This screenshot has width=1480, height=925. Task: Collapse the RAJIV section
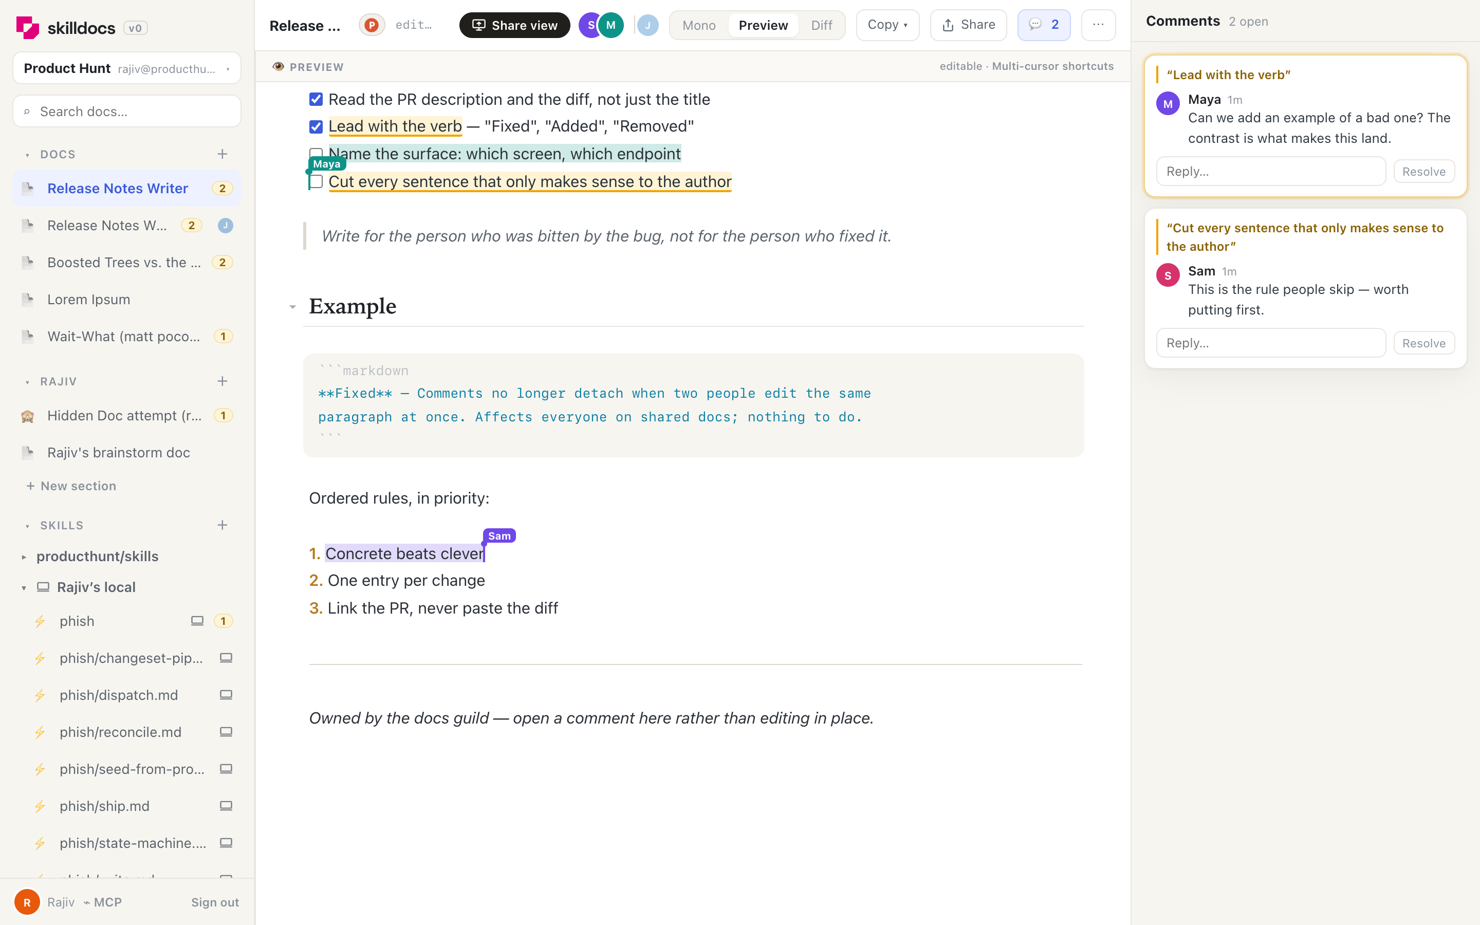[x=28, y=382]
